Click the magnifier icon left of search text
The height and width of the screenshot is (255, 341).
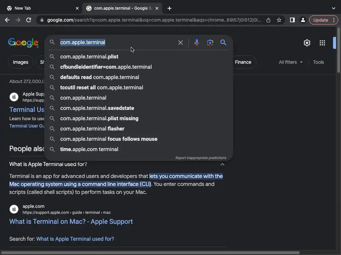coord(52,42)
